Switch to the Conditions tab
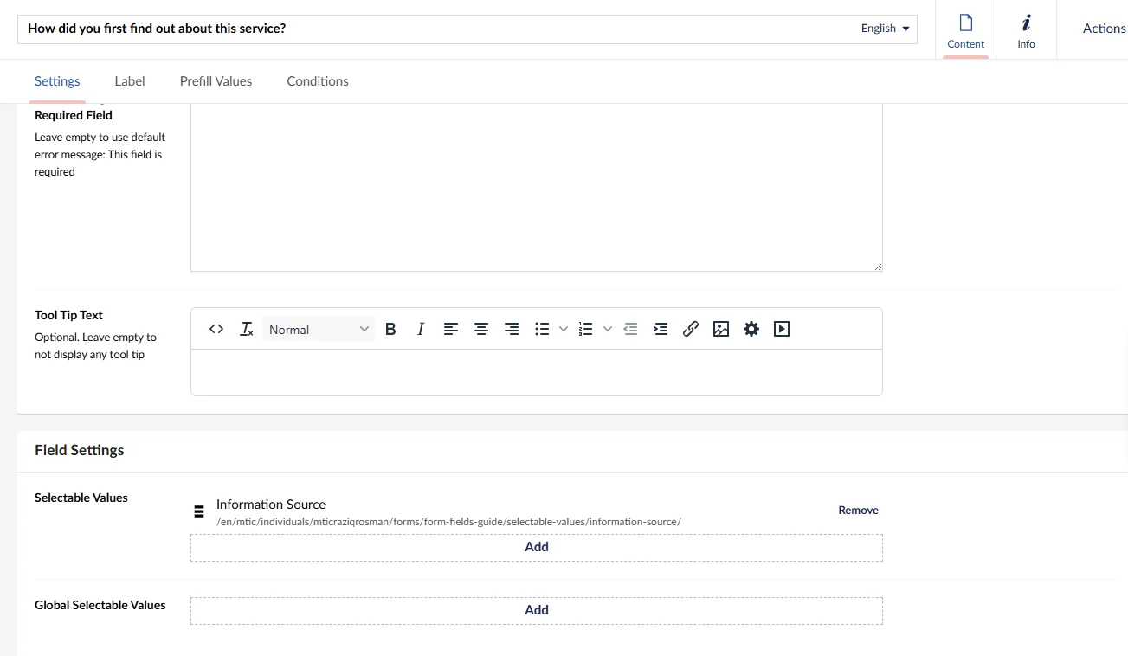The image size is (1128, 656). click(x=318, y=81)
